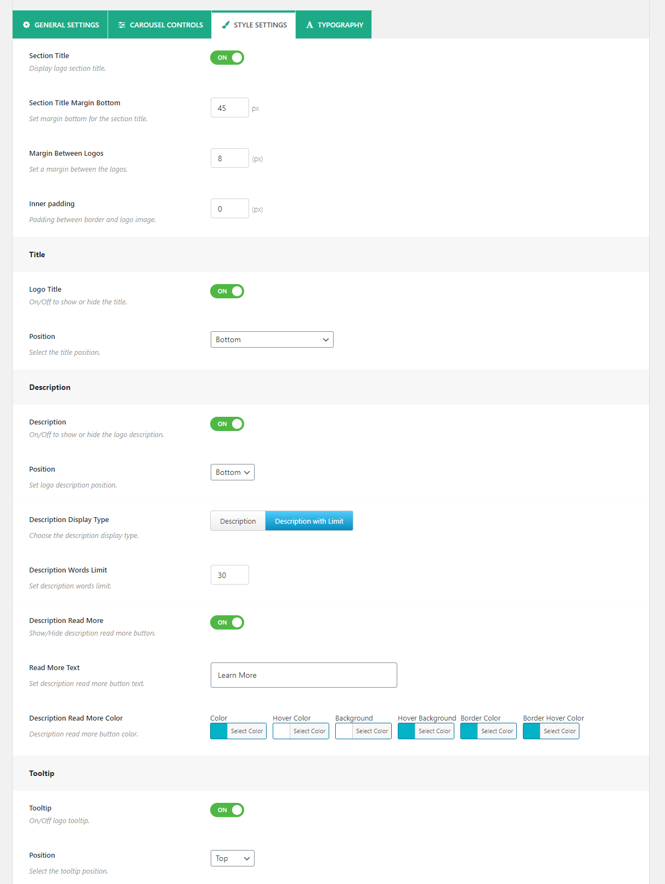Image resolution: width=665 pixels, height=884 pixels.
Task: Choose the Description with Limit option
Action: click(x=309, y=521)
